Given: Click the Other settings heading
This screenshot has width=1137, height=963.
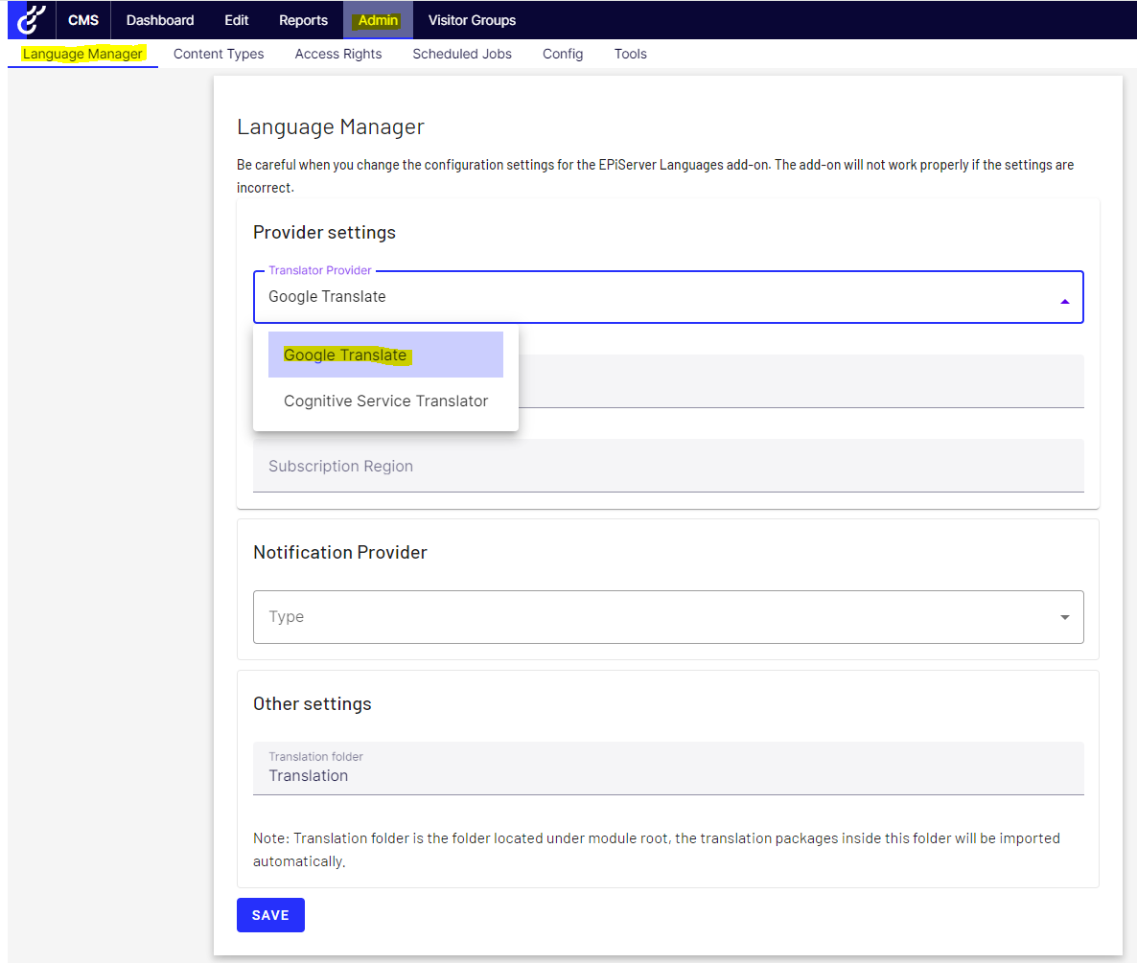Looking at the screenshot, I should click(312, 704).
